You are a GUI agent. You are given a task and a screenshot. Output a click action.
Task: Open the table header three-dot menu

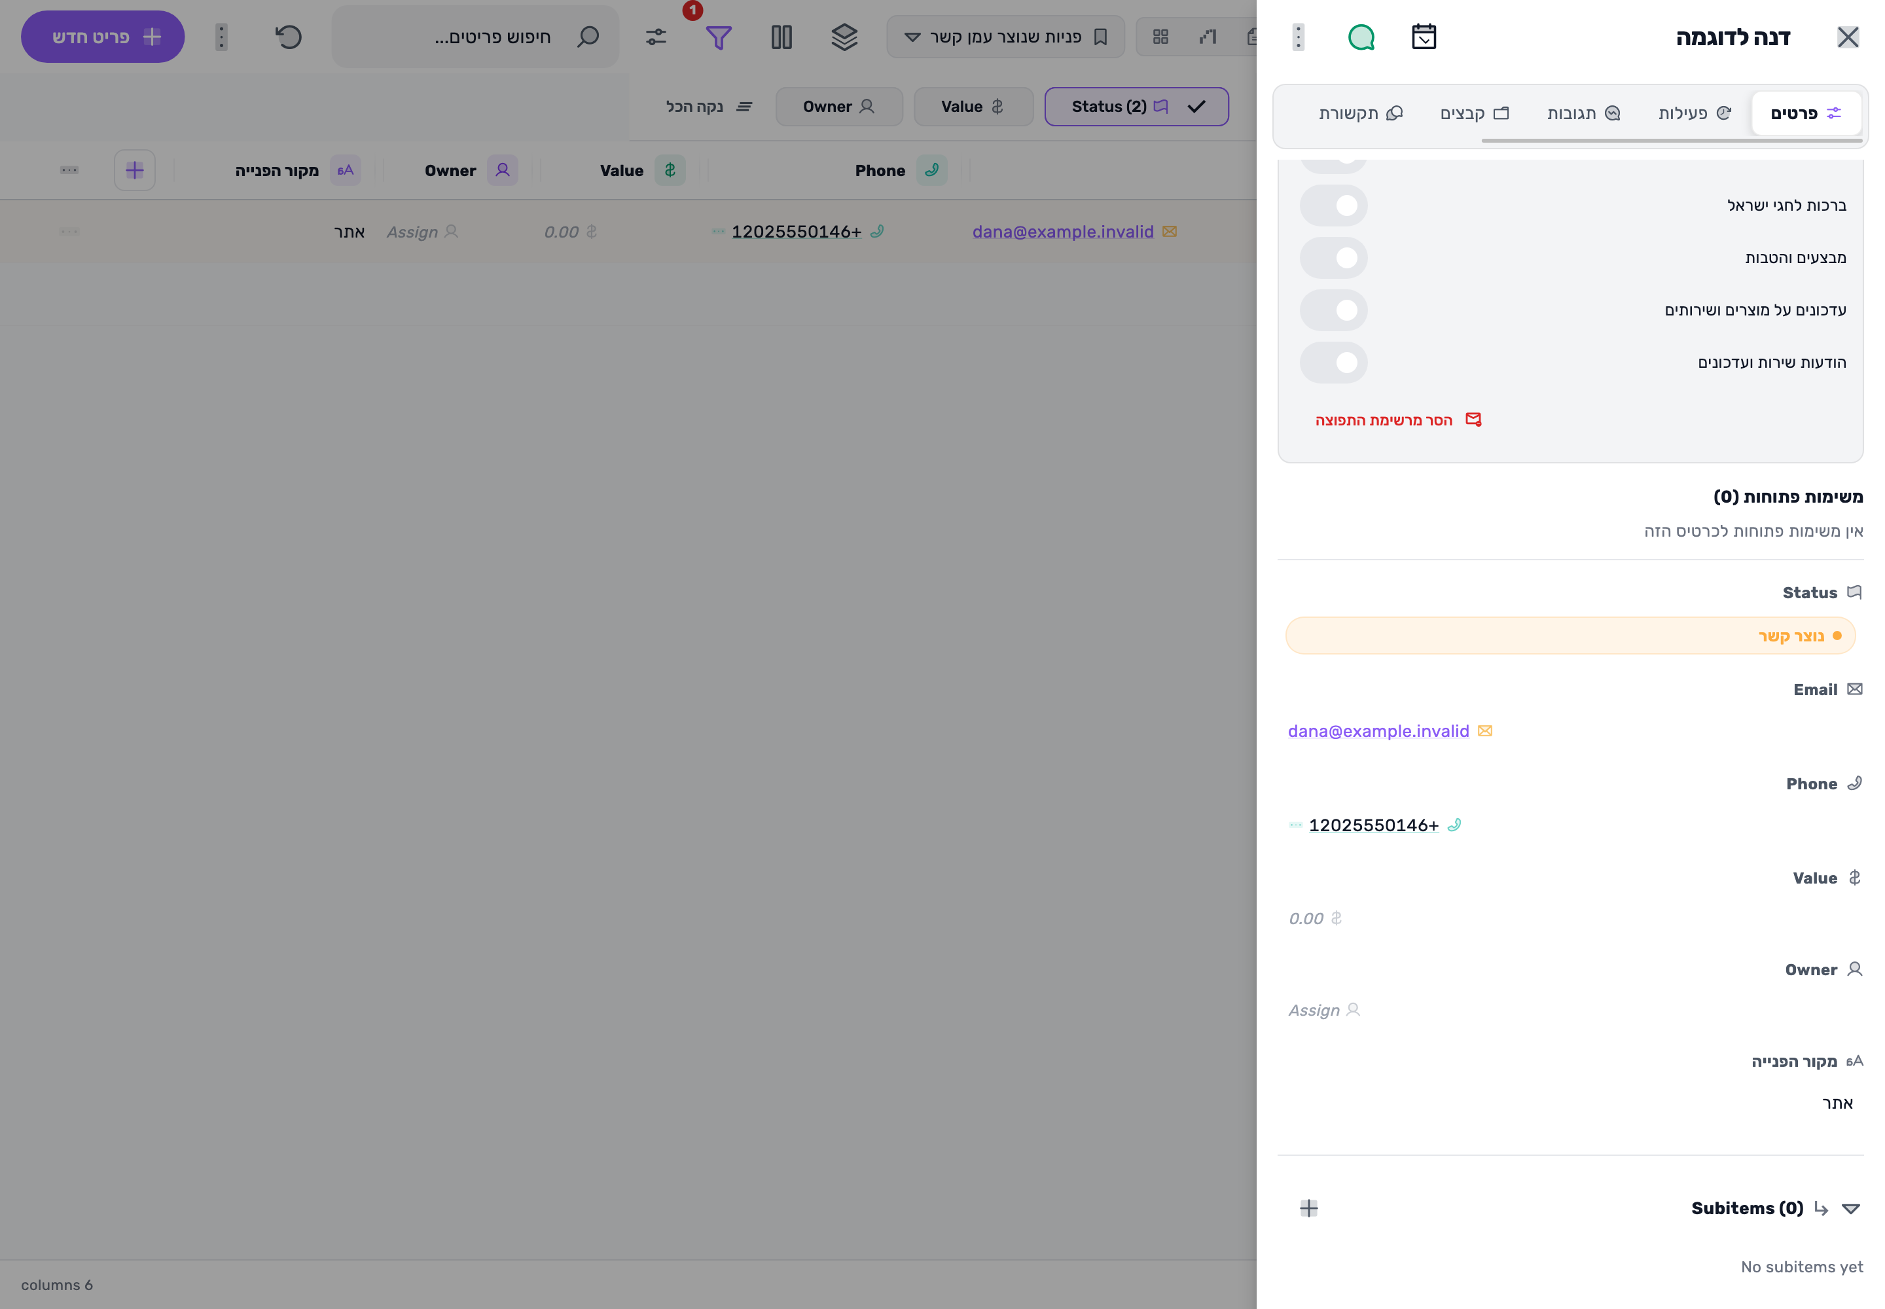click(x=69, y=171)
